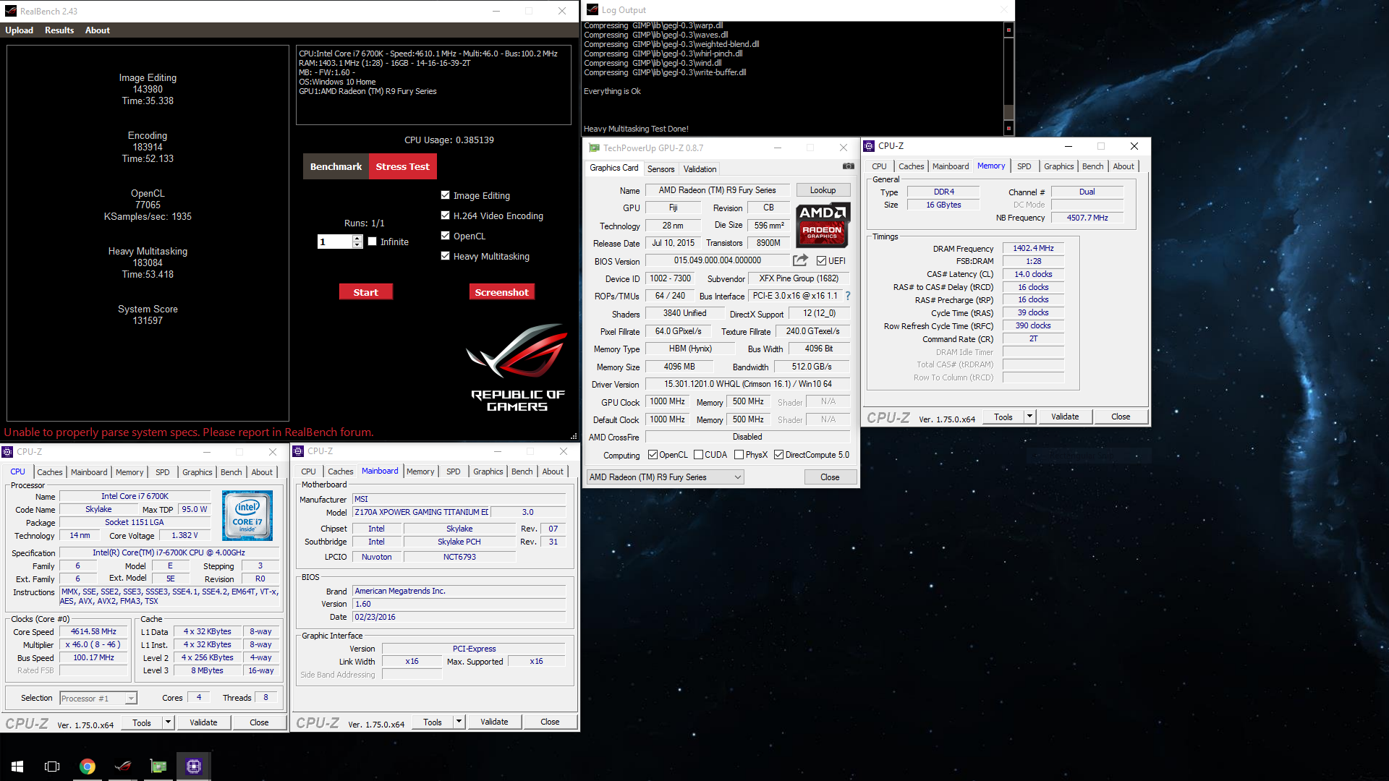
Task: Open Task View on the taskbar
Action: tap(52, 767)
